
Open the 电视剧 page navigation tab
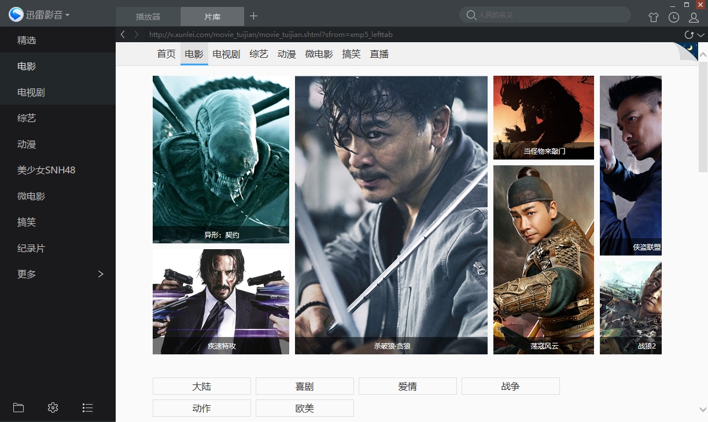[226, 54]
